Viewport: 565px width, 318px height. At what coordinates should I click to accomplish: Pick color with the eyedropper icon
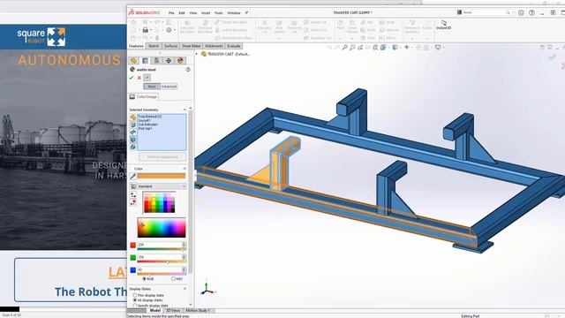[133, 176]
